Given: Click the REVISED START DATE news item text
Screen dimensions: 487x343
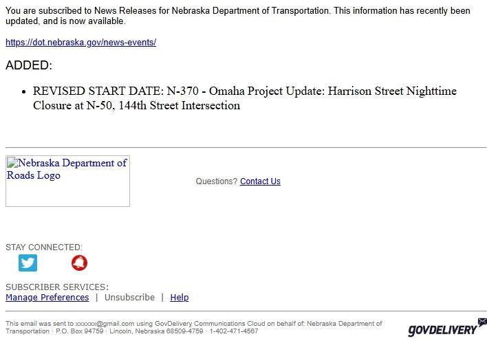Looking at the screenshot, I should point(245,98).
